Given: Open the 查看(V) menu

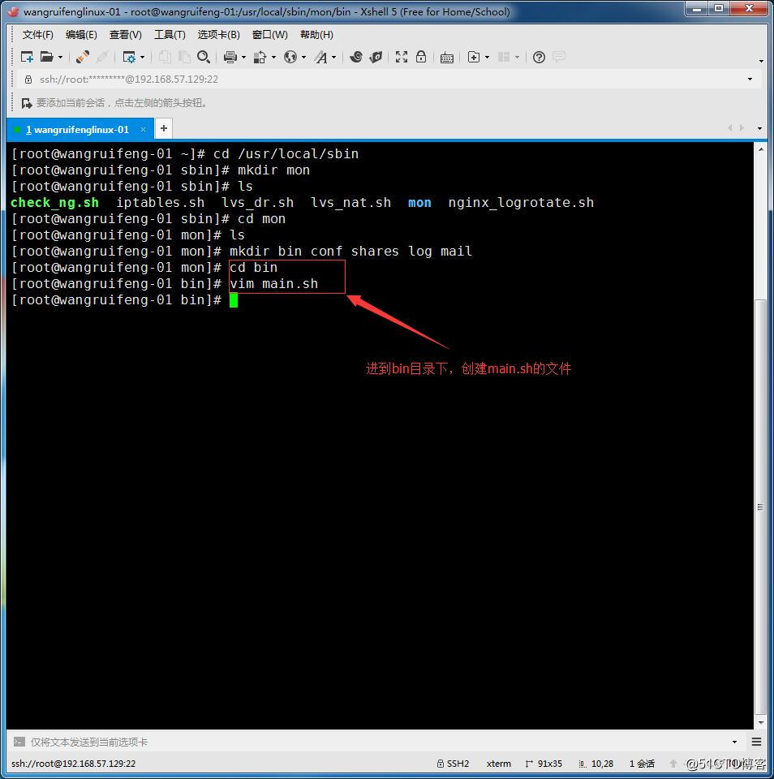Looking at the screenshot, I should [126, 35].
